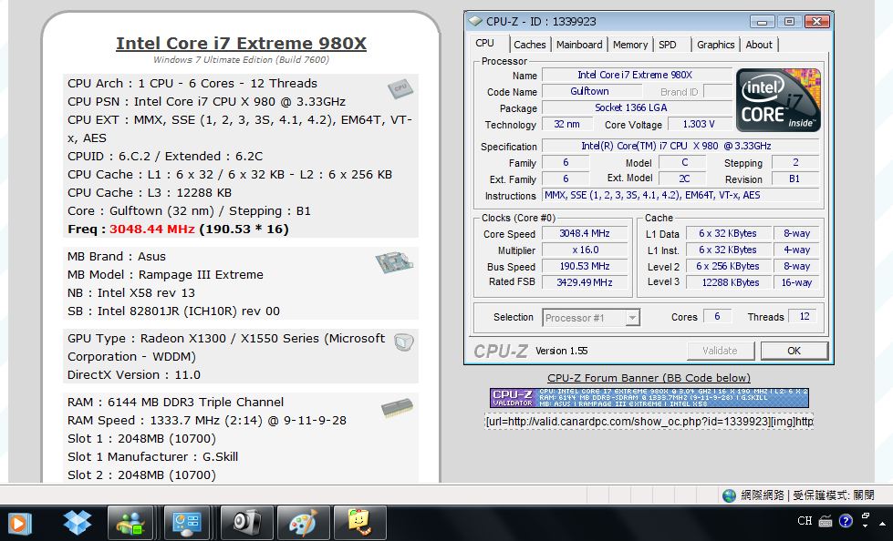Open Paint from the taskbar
This screenshot has height=541, width=893.
point(303,523)
